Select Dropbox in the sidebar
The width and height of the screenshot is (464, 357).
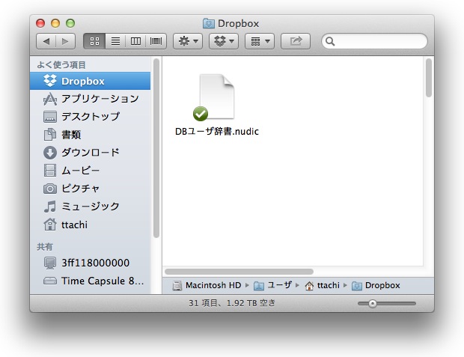(82, 81)
